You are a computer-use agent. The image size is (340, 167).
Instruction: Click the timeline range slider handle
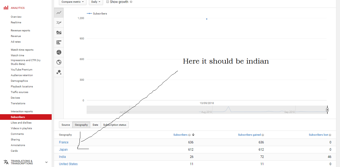[x=327, y=110]
